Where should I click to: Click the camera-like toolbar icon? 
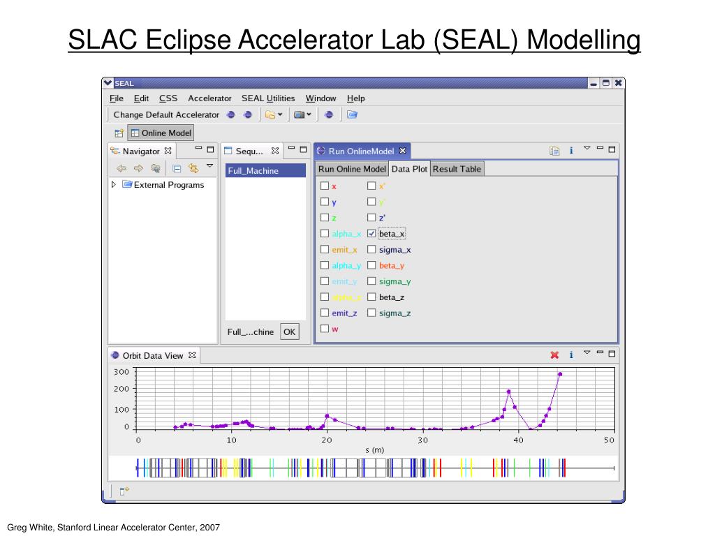(x=299, y=115)
